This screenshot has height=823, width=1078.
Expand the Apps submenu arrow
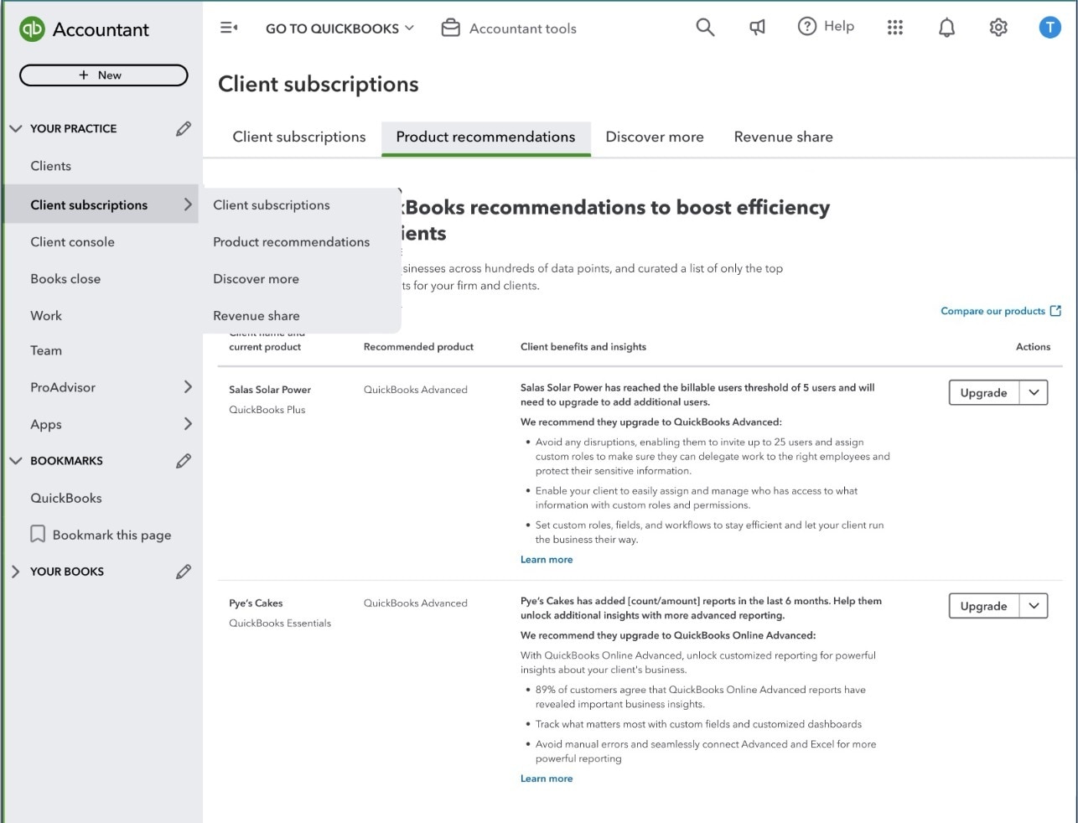click(x=188, y=424)
